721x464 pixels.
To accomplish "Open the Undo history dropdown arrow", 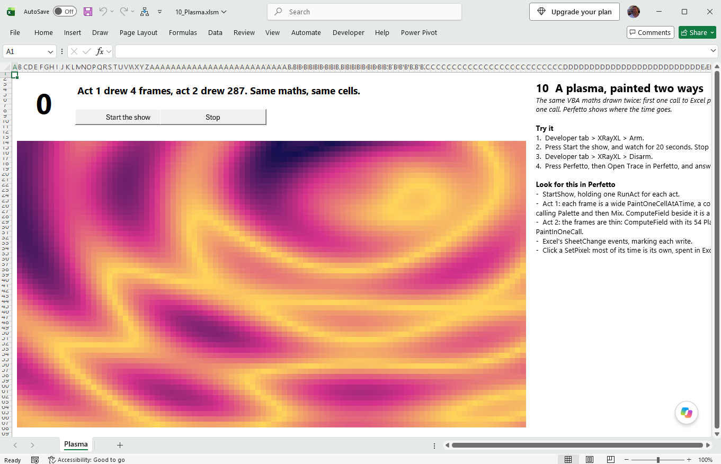I will tap(112, 12).
